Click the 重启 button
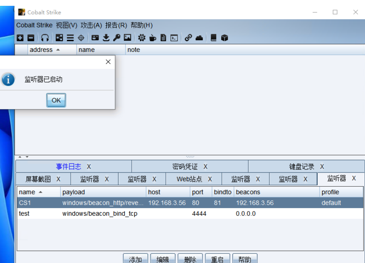The width and height of the screenshot is (365, 263). pyautogui.click(x=217, y=259)
